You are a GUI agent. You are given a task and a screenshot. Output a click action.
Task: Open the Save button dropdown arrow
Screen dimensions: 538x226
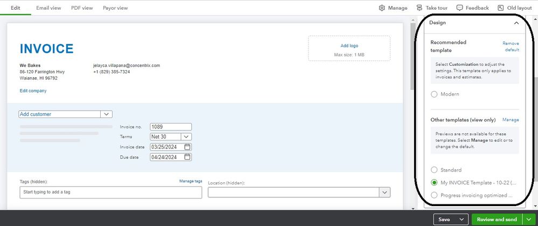[462, 220]
